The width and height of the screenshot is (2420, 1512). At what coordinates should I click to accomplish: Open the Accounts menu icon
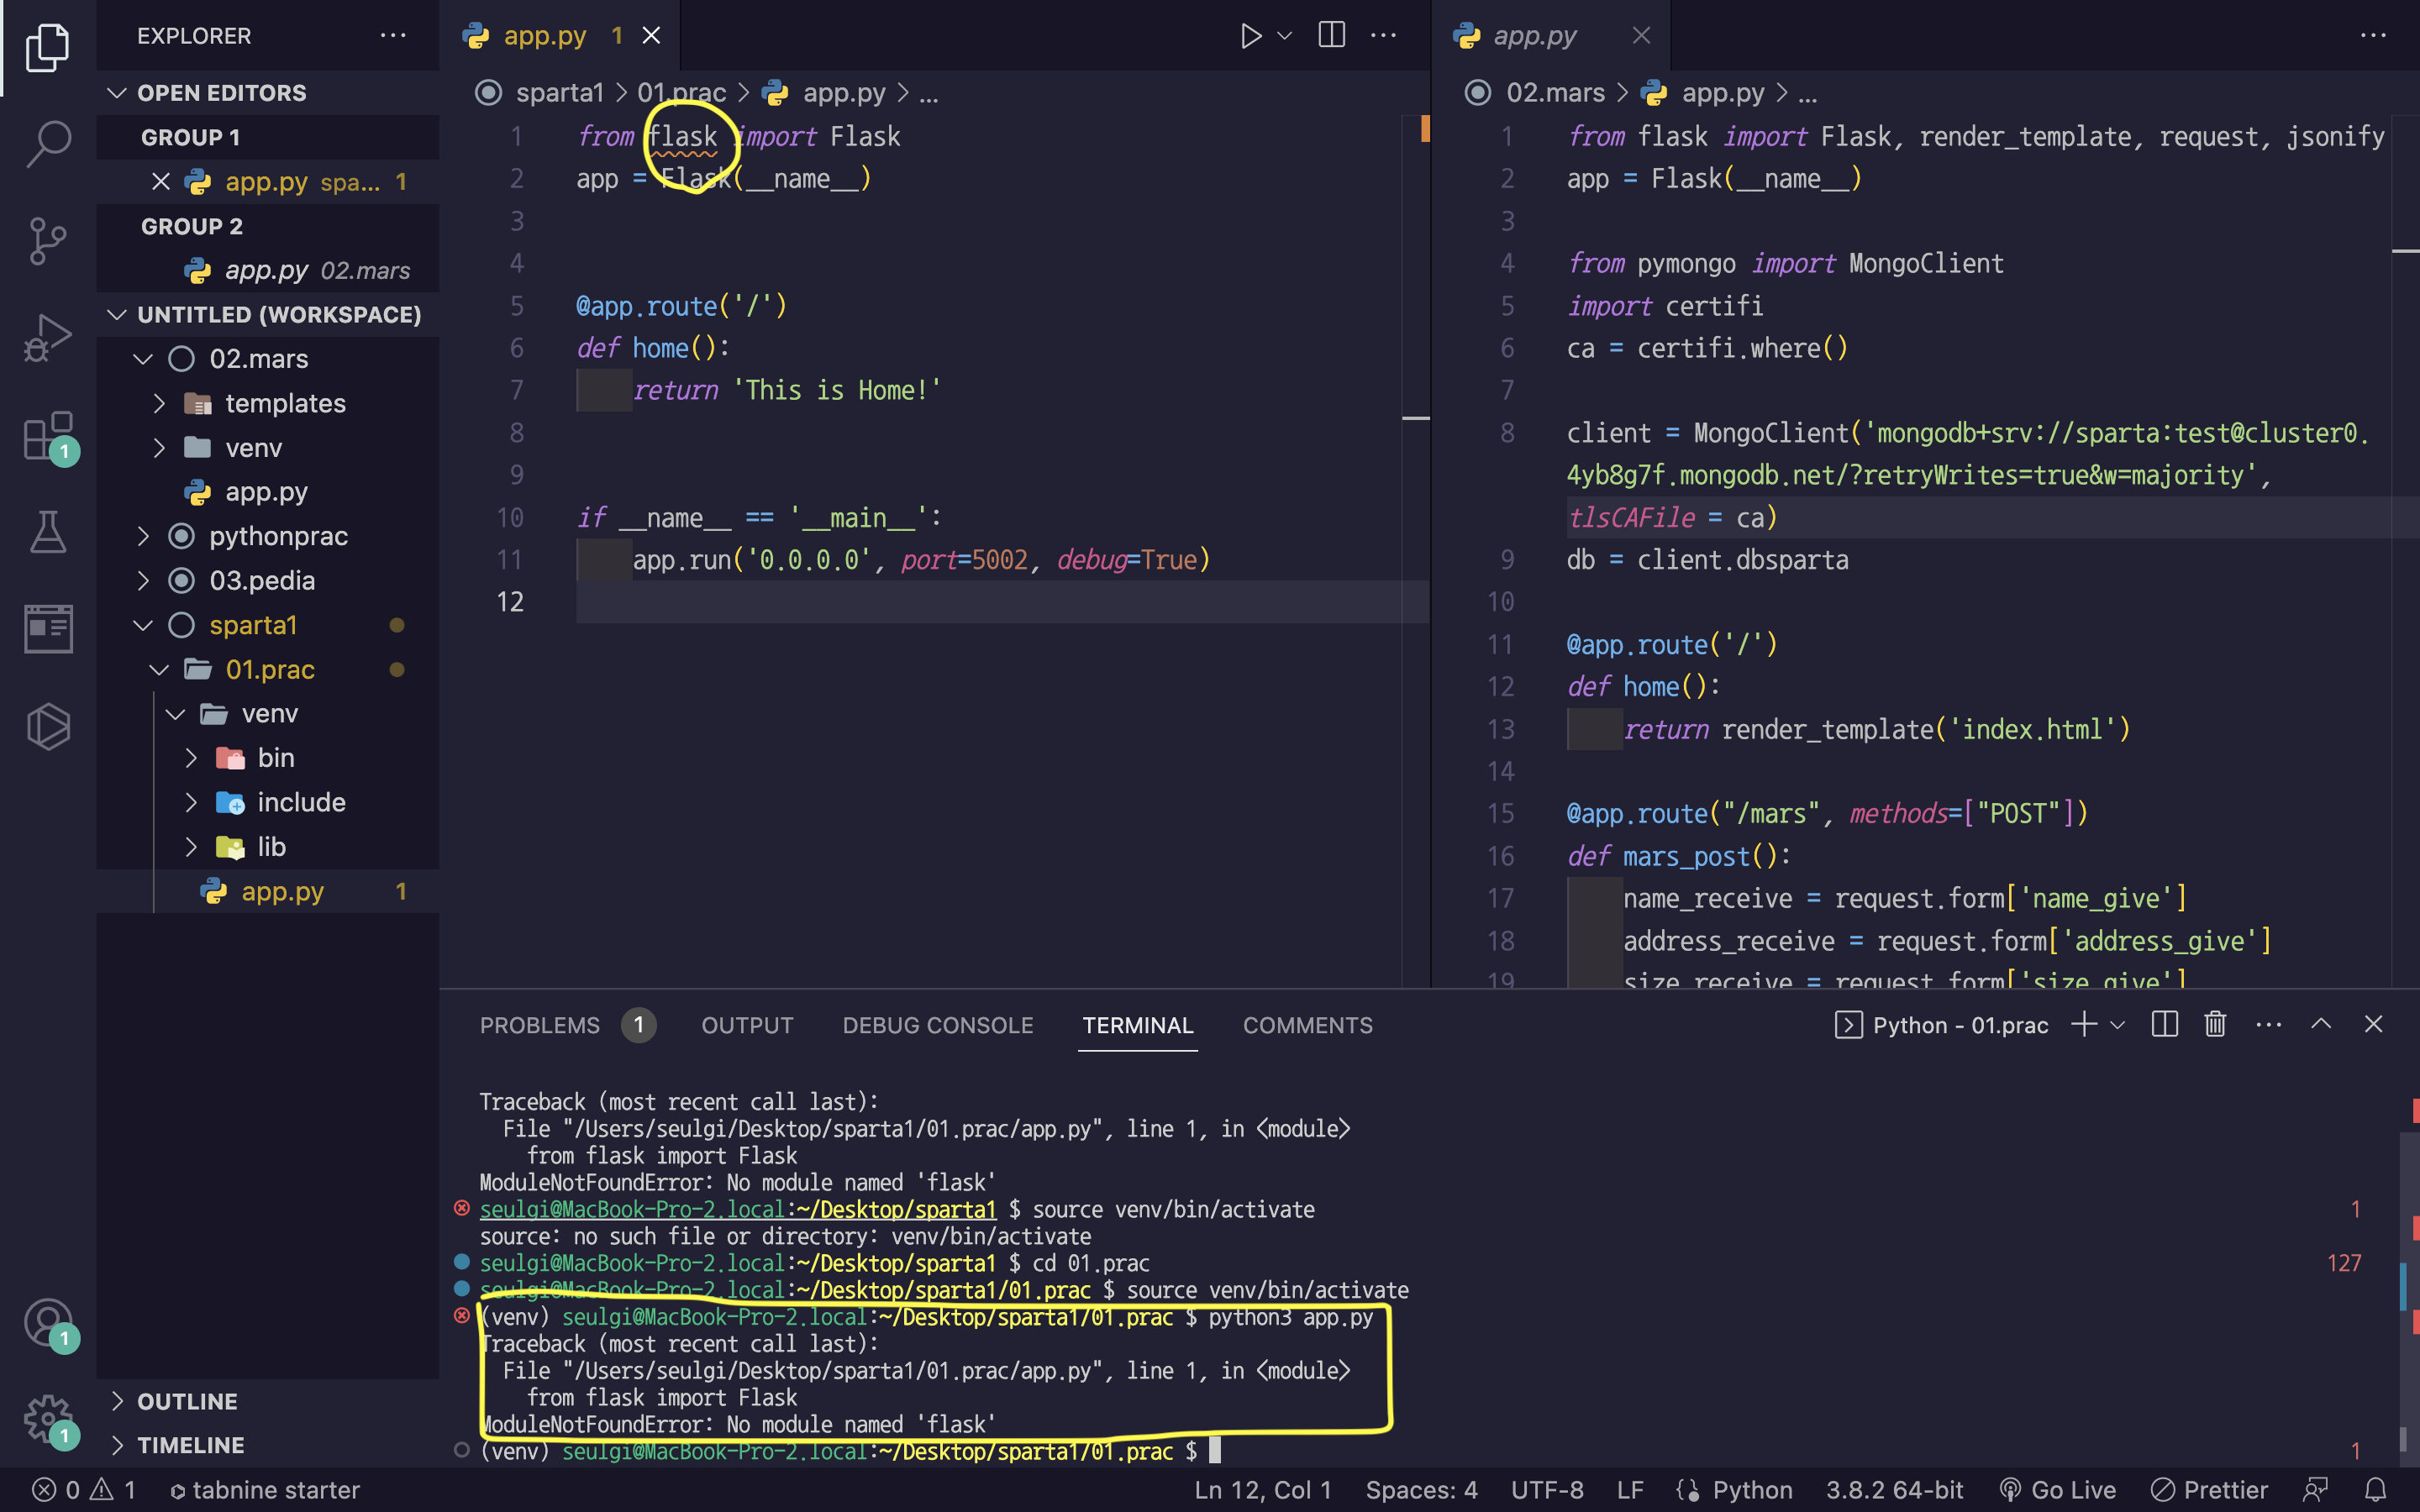(x=47, y=1323)
